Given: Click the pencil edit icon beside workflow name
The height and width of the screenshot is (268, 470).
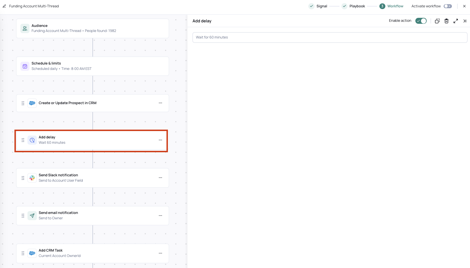Looking at the screenshot, I should click(x=4, y=6).
